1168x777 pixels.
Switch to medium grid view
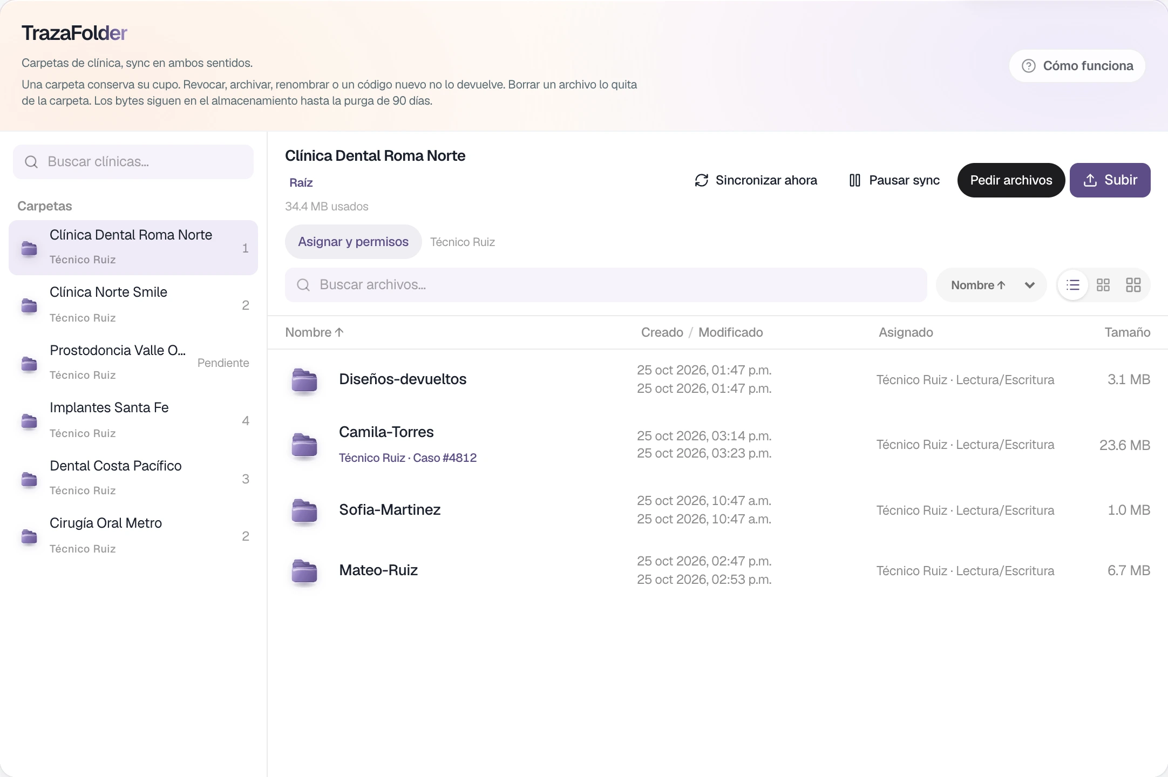[1103, 285]
